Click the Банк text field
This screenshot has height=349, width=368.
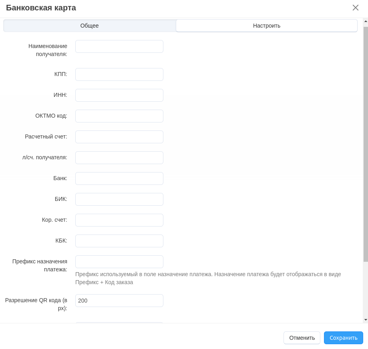pos(119,179)
